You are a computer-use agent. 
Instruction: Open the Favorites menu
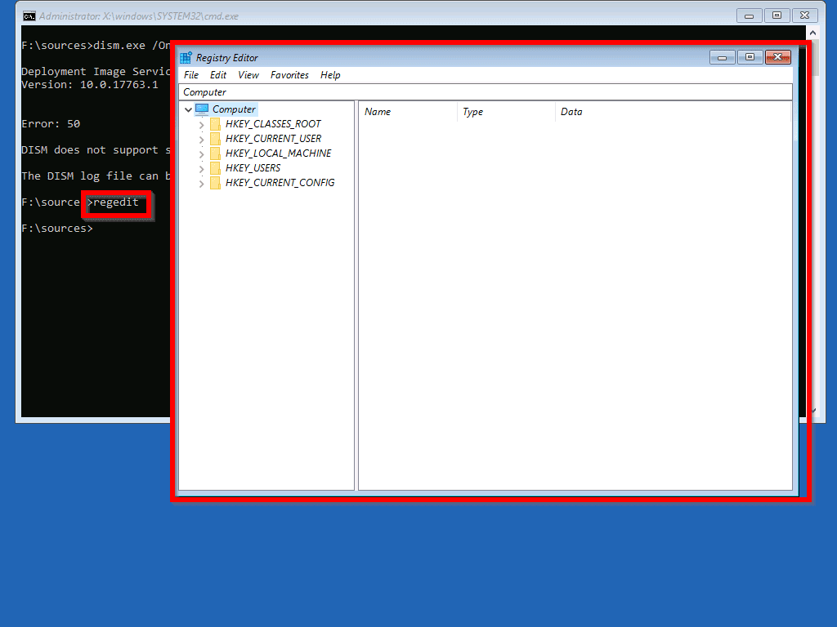[289, 75]
